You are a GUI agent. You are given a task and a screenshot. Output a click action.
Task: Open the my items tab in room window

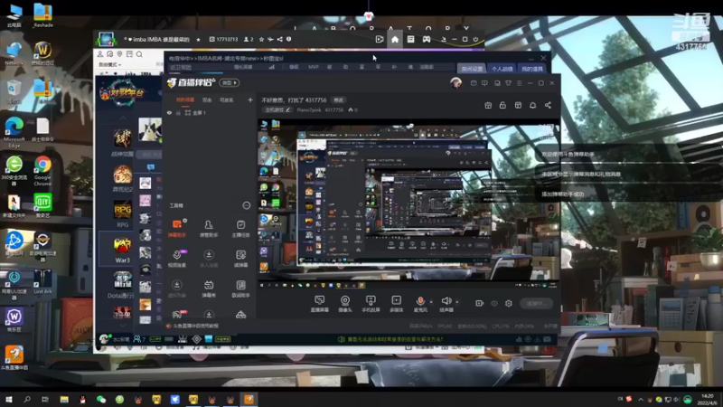[531, 69]
